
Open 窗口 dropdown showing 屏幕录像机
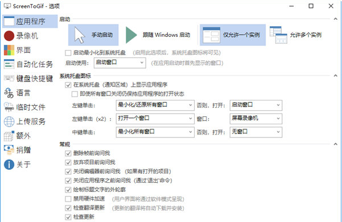[x=256, y=119]
